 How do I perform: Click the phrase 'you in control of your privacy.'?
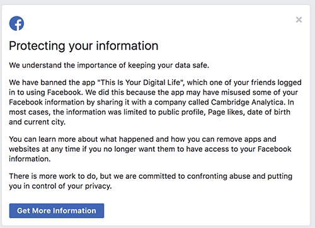pyautogui.click(x=60, y=186)
